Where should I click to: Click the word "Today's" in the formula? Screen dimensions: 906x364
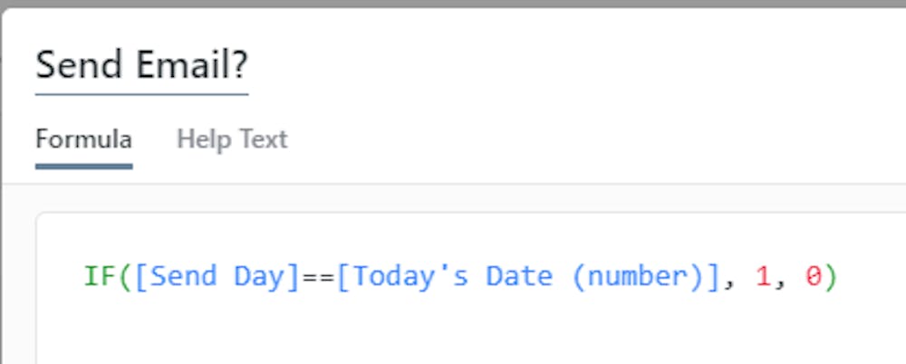(410, 277)
